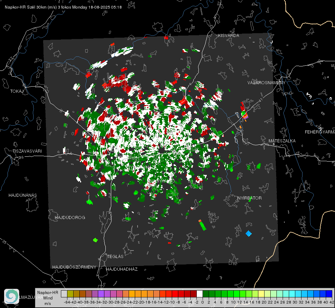The image size is (335, 308).
Task: Select the HAJDÚBÖSZÖRMÉNY label
Action: (x=74, y=267)
